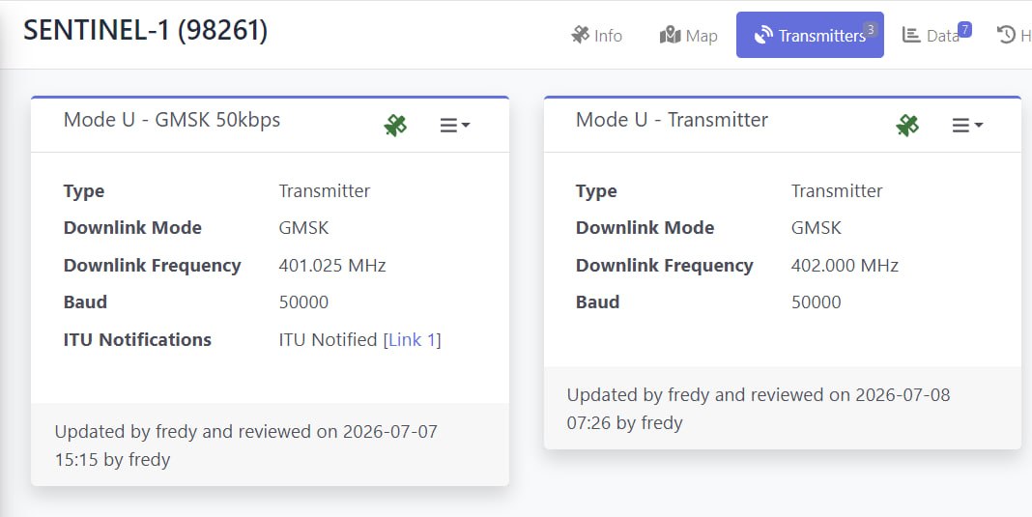The height and width of the screenshot is (517, 1032).
Task: Click the badge showing 3 on Transmitters
Action: tap(870, 30)
